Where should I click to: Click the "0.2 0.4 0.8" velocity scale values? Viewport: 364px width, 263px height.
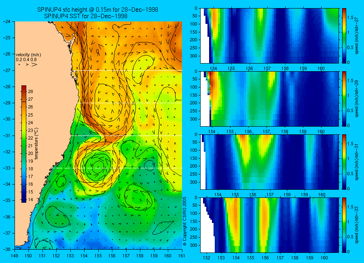pos(26,60)
